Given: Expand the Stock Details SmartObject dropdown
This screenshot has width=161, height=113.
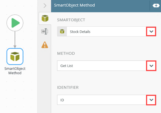Looking at the screenshot, I should [151, 32].
